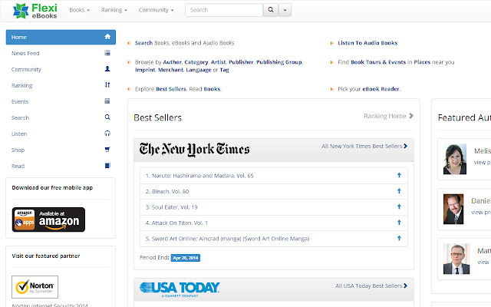Click the Shop cart icon in sidebar

(107, 150)
